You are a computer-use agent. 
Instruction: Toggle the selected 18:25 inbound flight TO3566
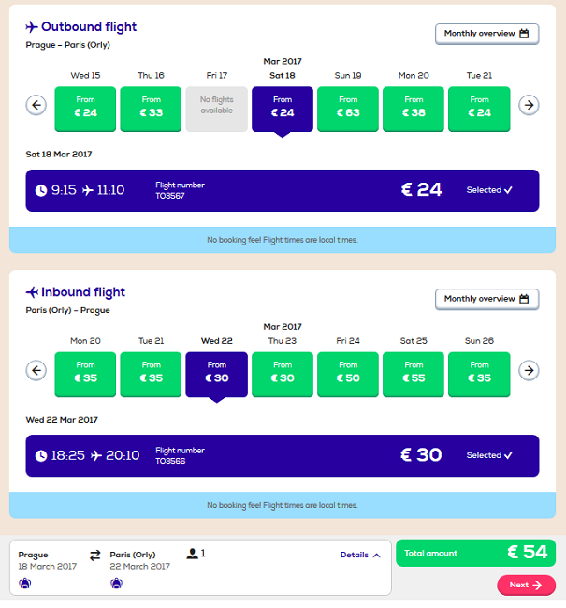tap(283, 455)
